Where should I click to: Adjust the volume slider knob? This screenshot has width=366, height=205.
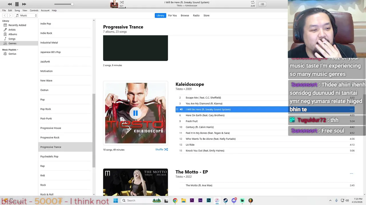pos(72,4)
